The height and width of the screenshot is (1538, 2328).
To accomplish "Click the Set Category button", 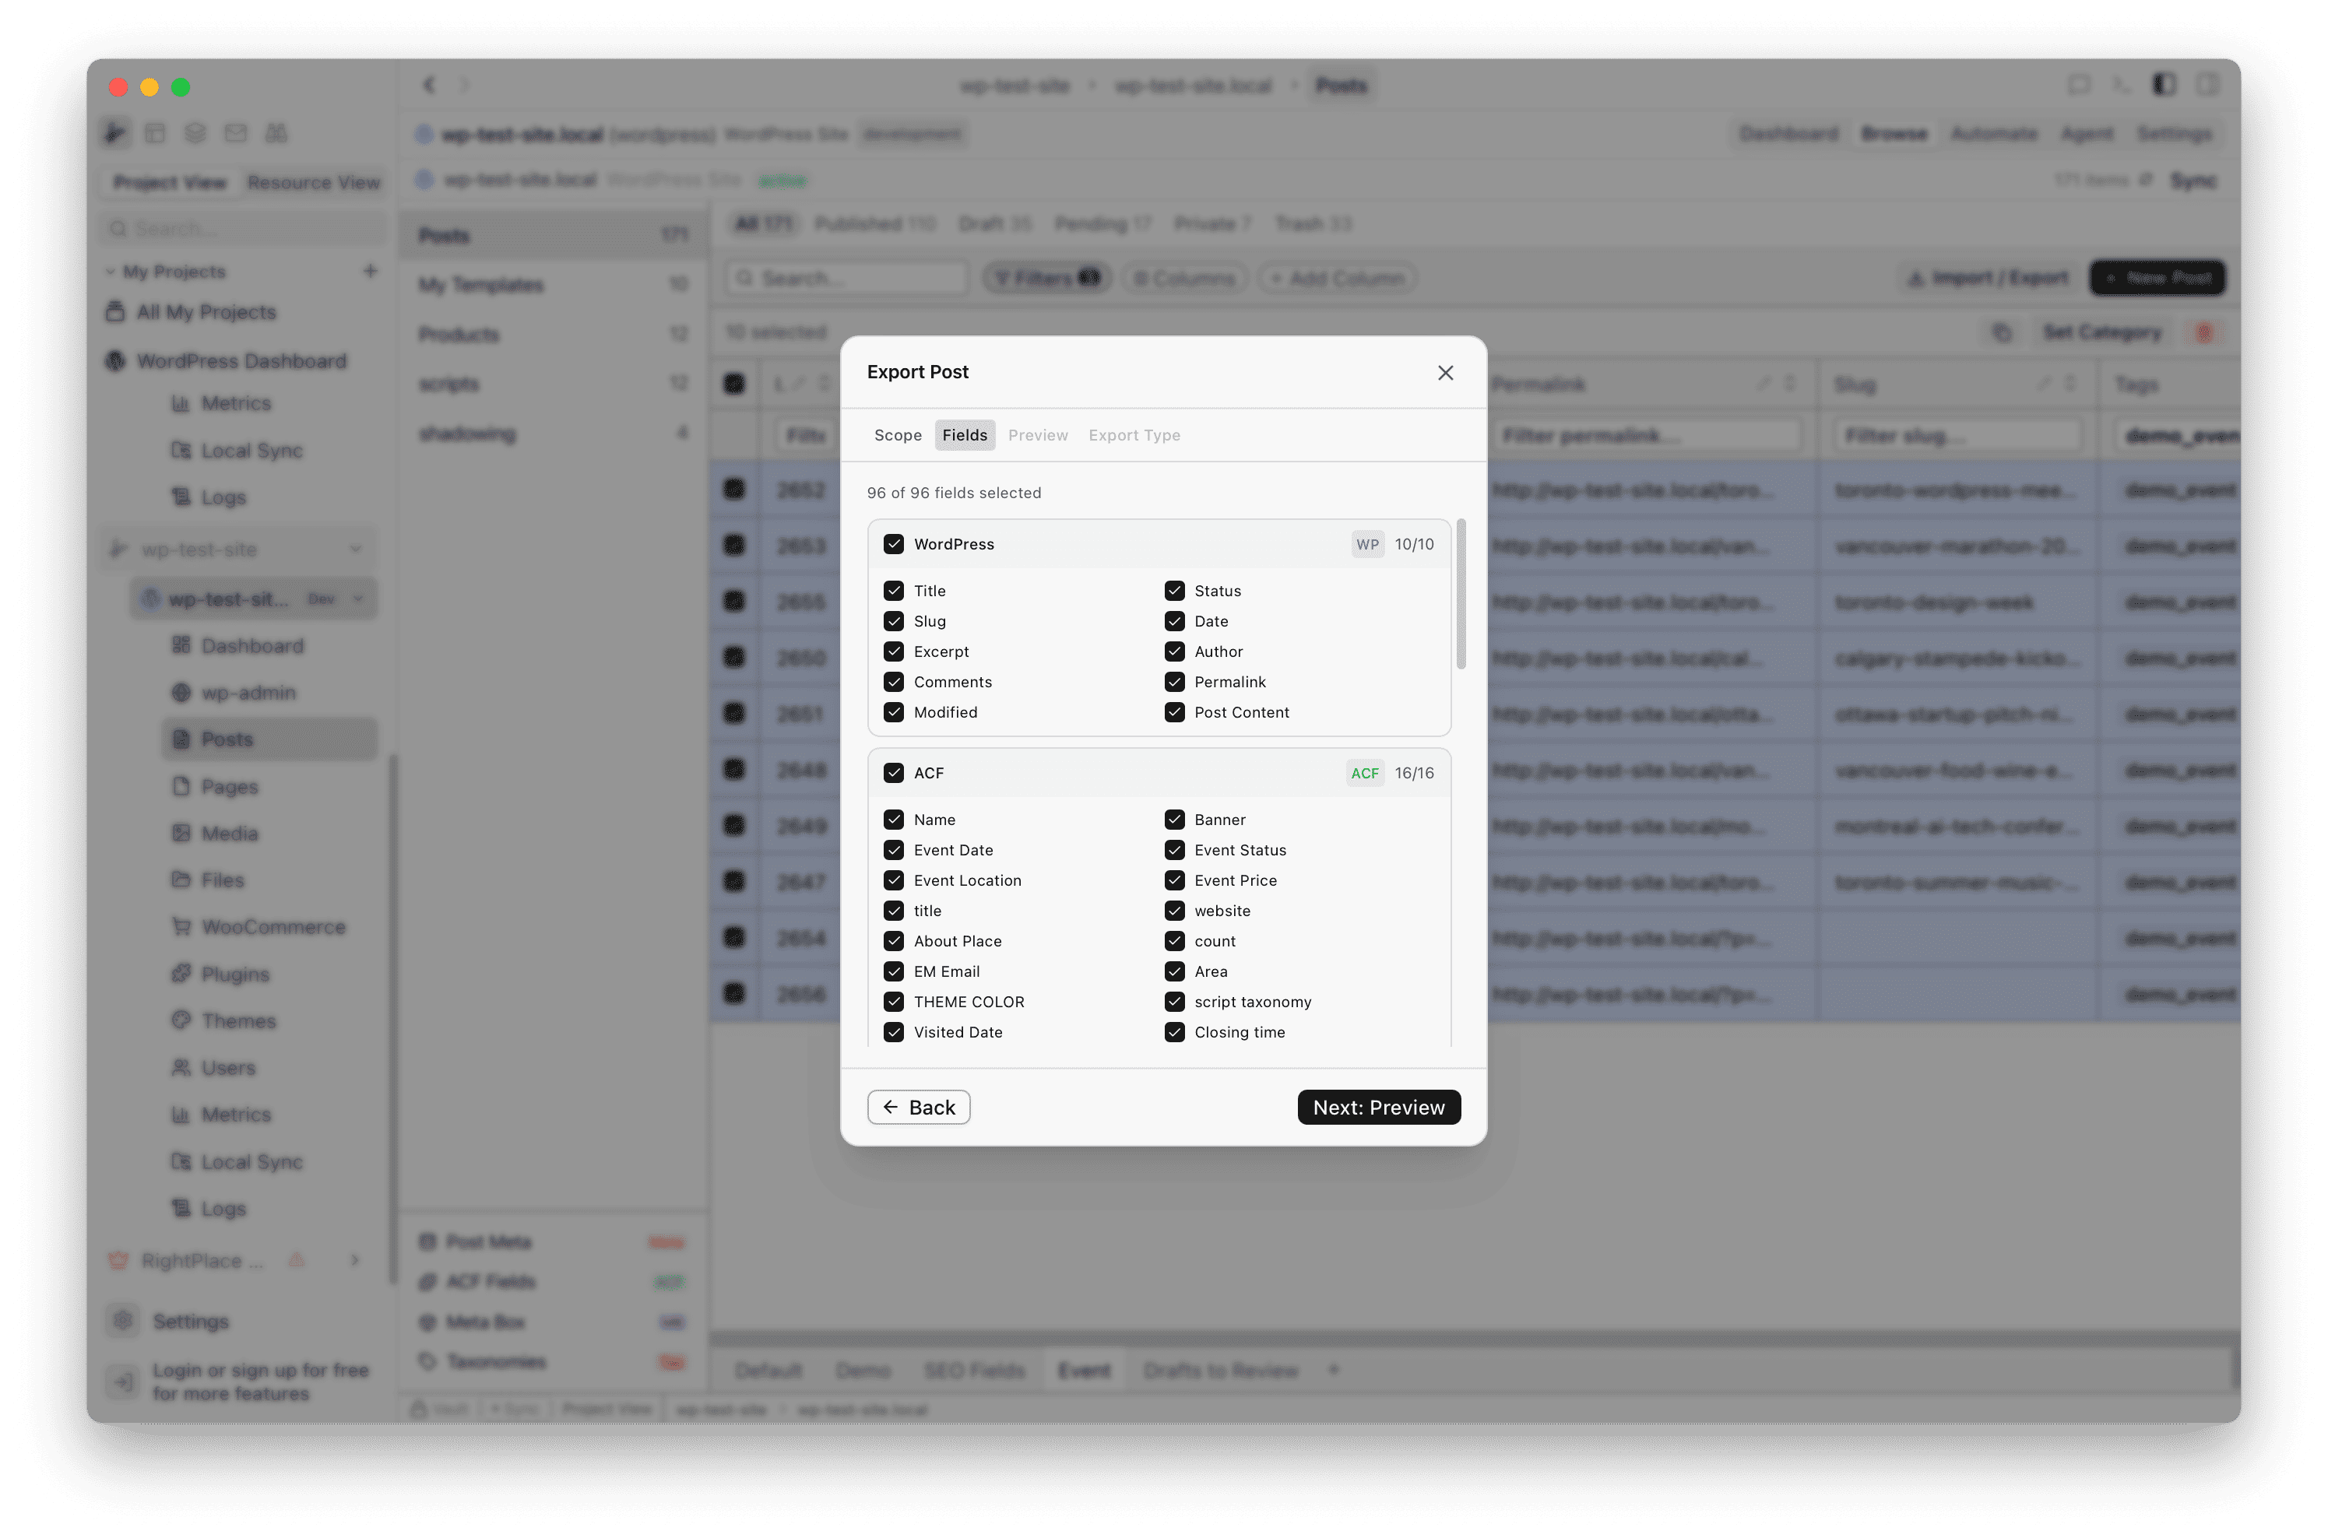I will [2101, 332].
